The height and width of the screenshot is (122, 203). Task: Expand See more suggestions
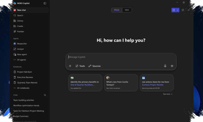[168, 94]
